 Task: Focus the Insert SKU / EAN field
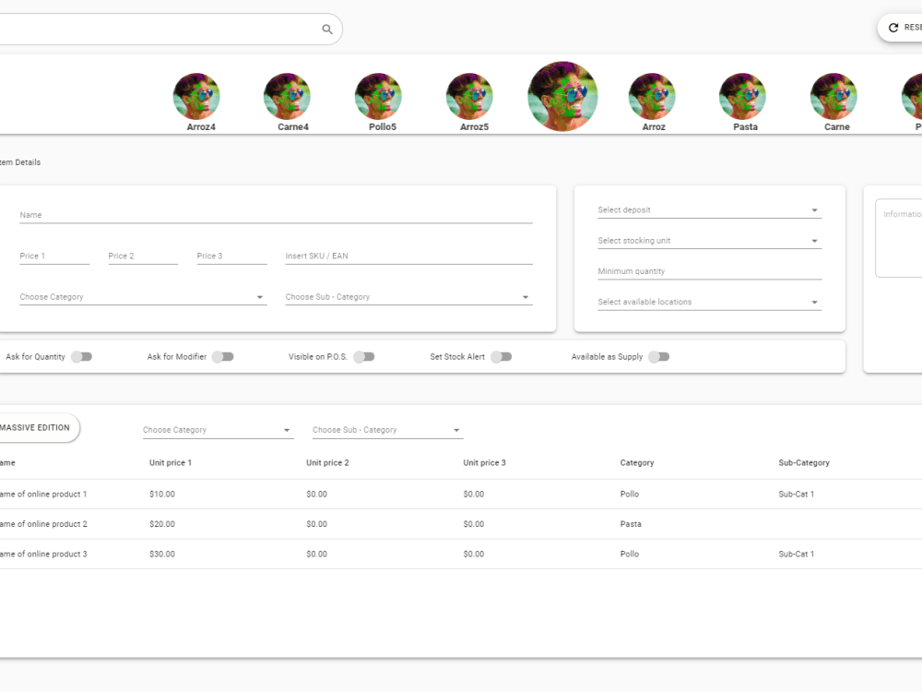click(408, 256)
